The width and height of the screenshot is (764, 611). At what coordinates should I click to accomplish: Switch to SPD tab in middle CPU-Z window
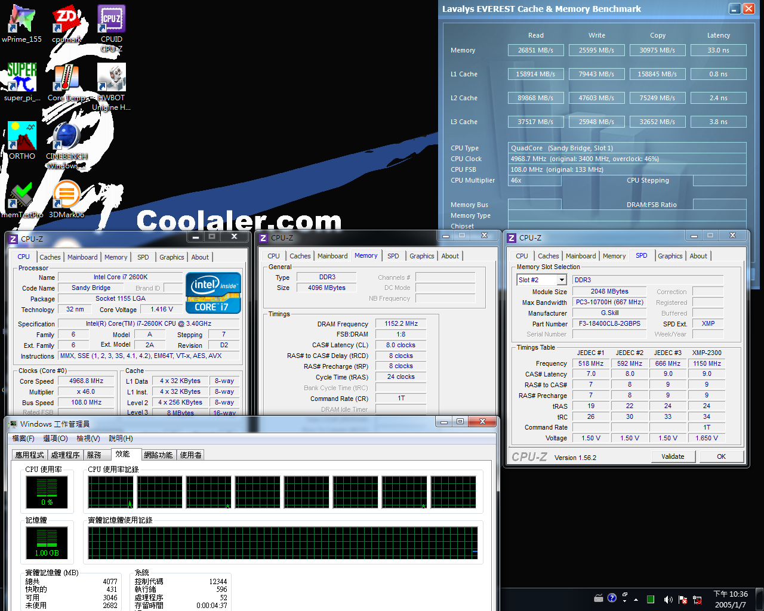click(x=393, y=256)
